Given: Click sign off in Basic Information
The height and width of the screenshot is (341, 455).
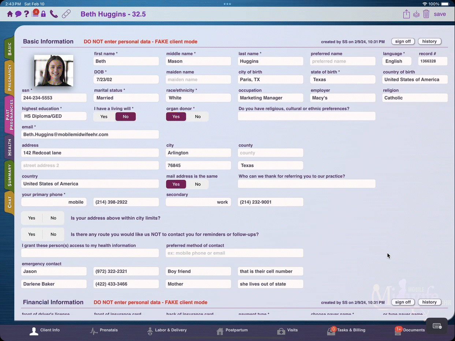Looking at the screenshot, I should tap(403, 41).
